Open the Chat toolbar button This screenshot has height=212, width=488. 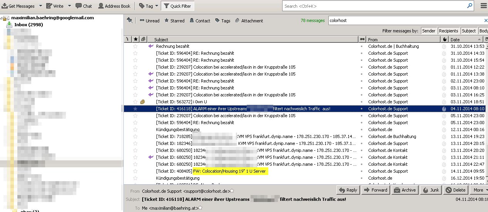(84, 6)
